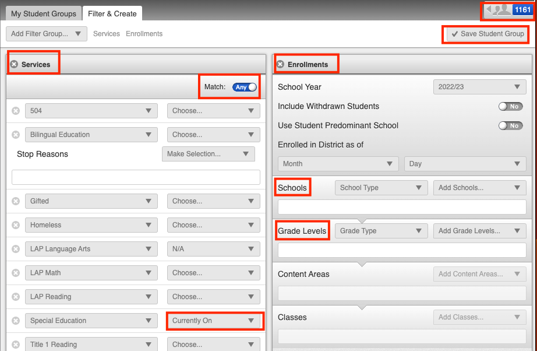Open the Add Grade Levels dropdown

tap(479, 230)
